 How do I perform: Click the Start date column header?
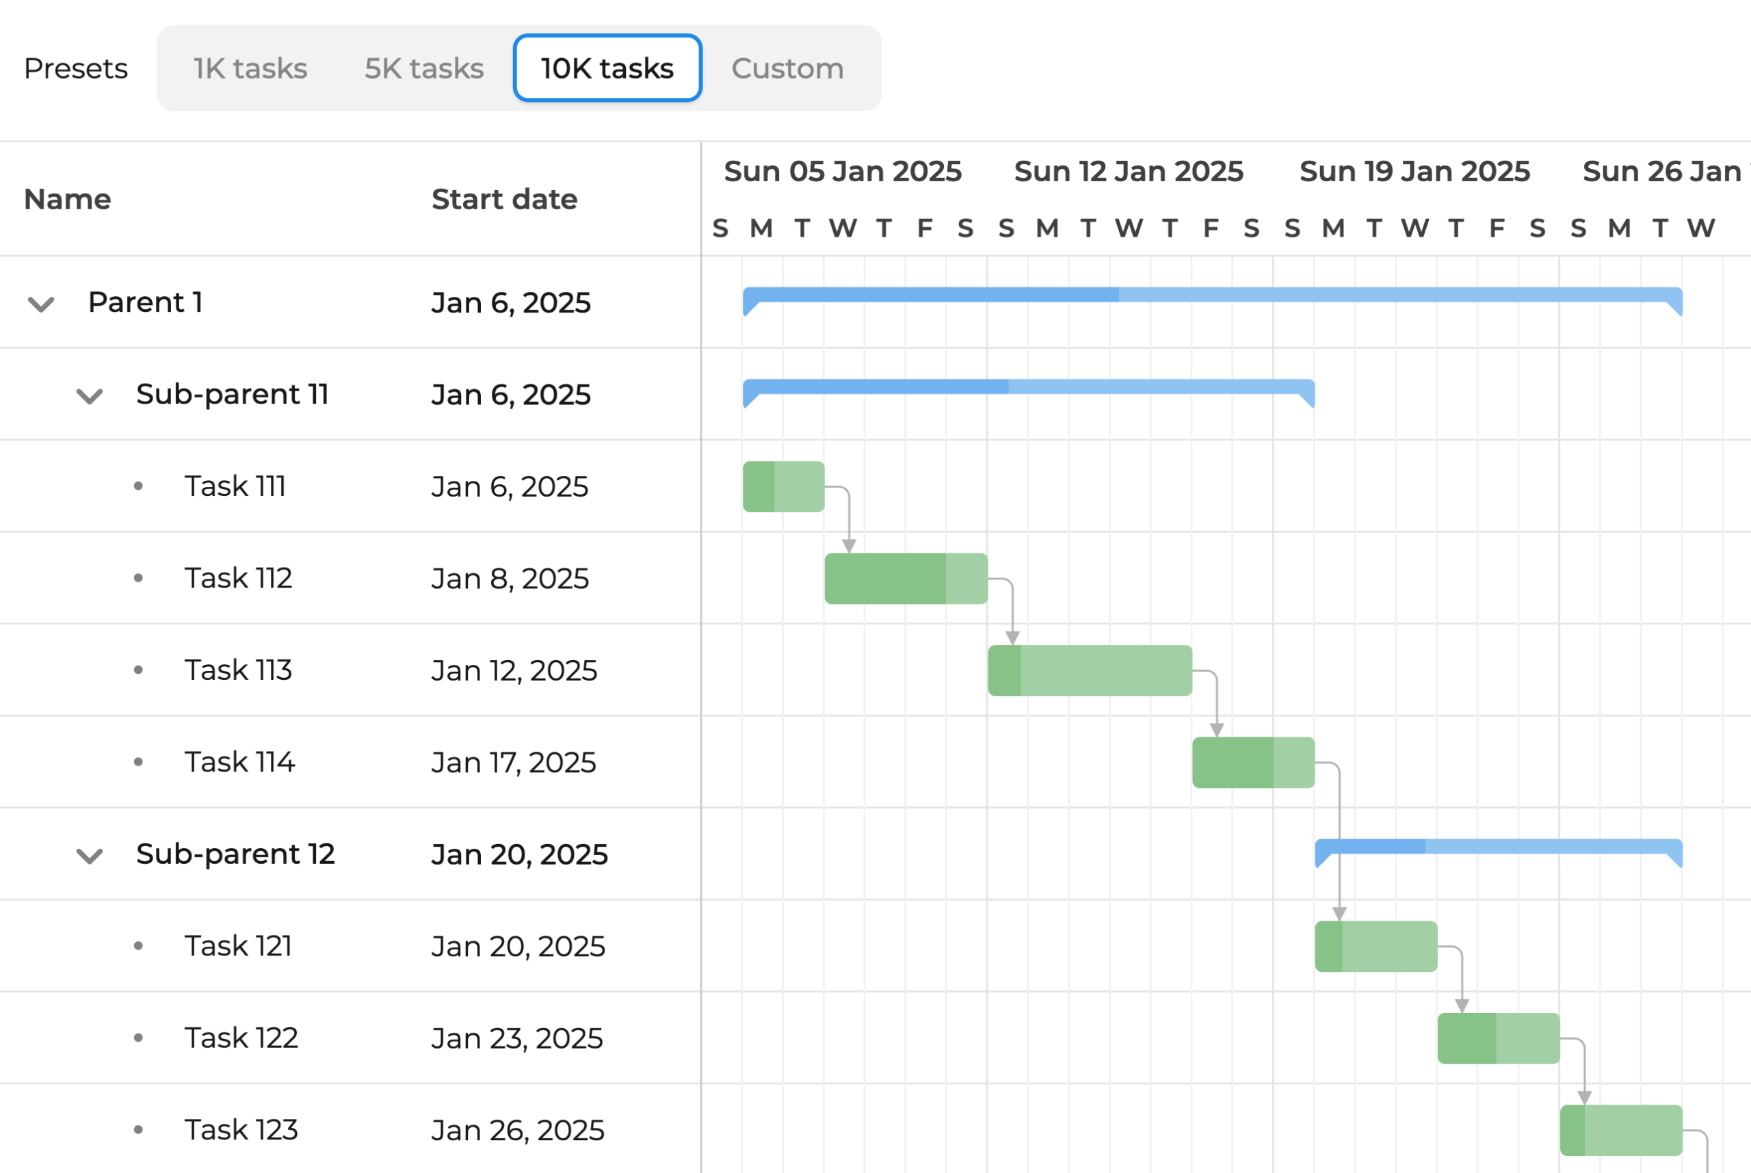504,199
